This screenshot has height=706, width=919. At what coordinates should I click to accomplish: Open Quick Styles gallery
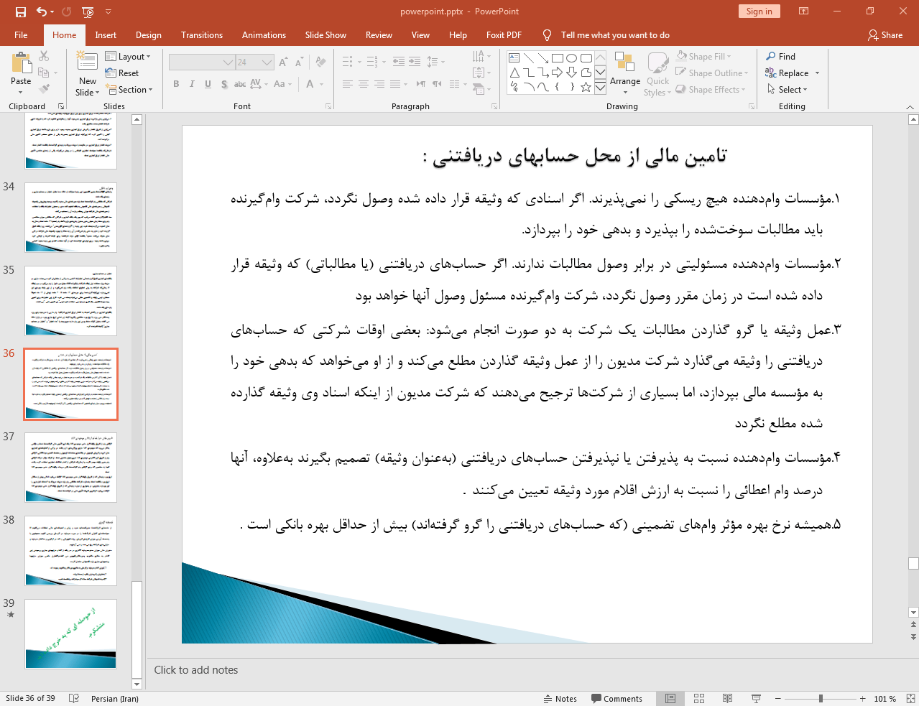click(x=657, y=74)
